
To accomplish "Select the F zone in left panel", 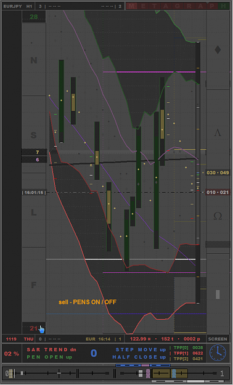I will [34, 285].
